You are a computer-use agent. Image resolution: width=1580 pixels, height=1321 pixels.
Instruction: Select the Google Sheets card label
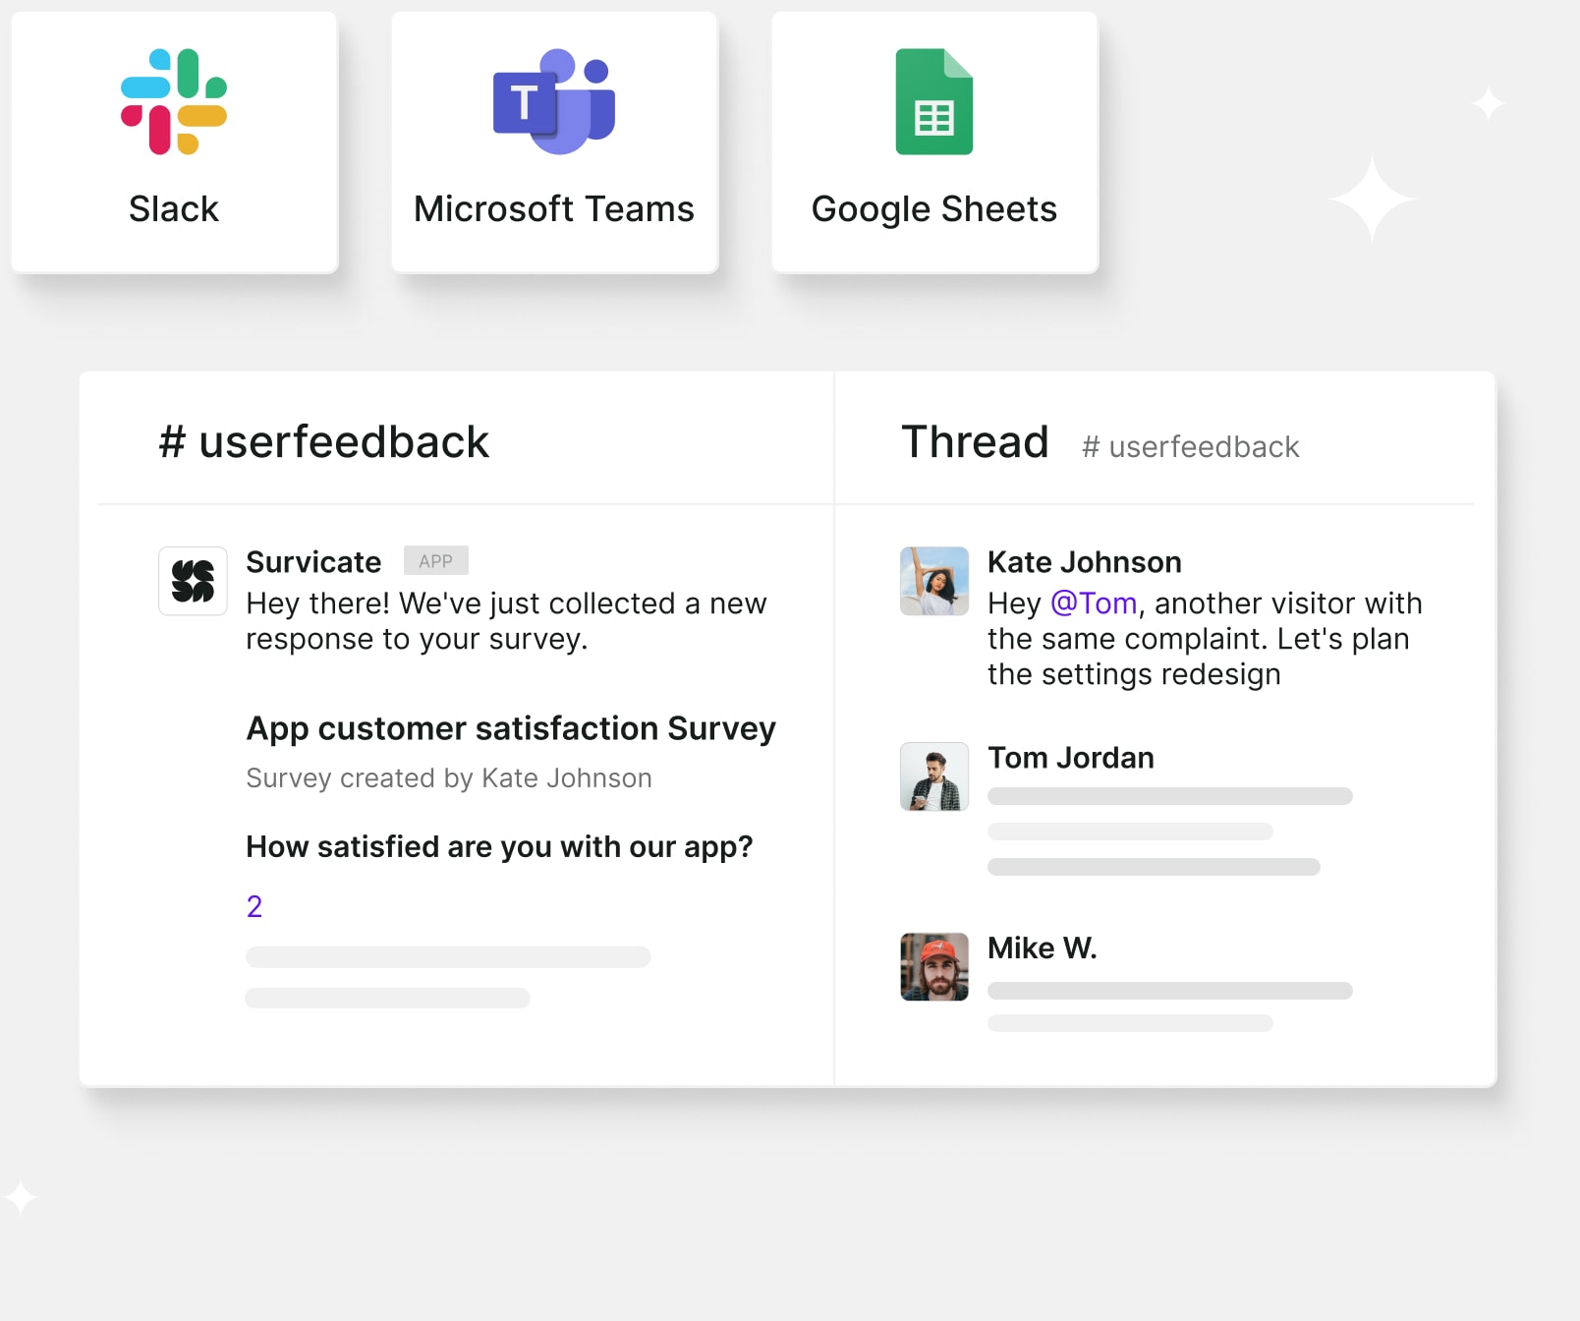[934, 209]
